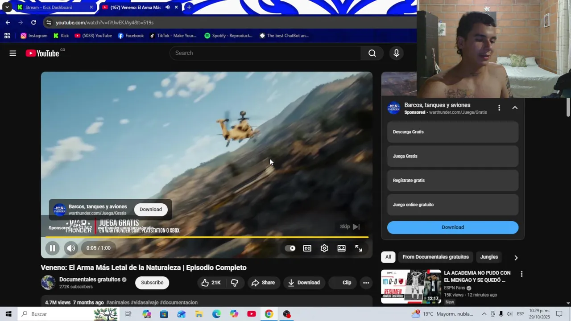Image resolution: width=571 pixels, height=321 pixels.
Task: Open Facebook bookmark
Action: pos(131,36)
